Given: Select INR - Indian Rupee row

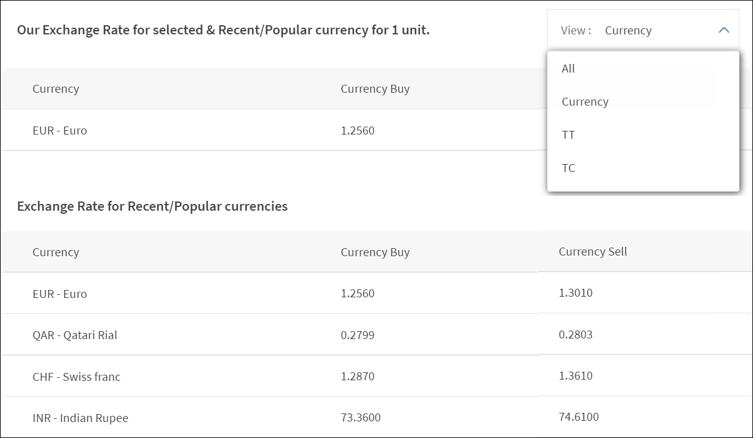Looking at the screenshot, I should click(x=81, y=418).
